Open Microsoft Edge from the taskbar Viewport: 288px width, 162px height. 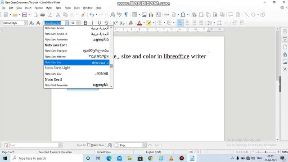(109, 158)
